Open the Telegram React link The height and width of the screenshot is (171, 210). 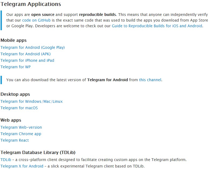[x=15, y=140]
